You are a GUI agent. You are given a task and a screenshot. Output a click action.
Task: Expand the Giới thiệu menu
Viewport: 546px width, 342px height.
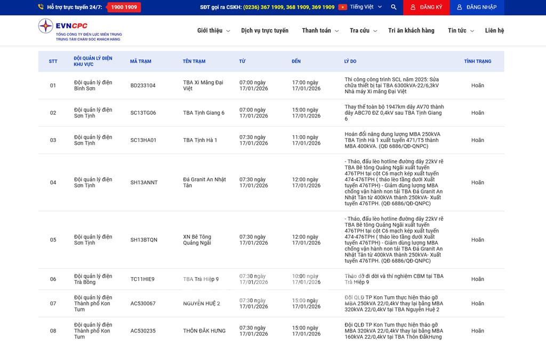213,31
